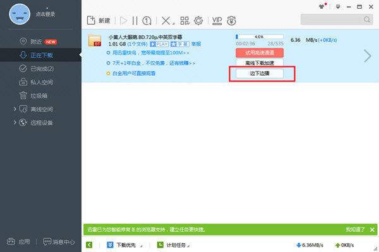379x252 pixels.
Task: Open the delete options dropdown arrow
Action: click(173, 23)
